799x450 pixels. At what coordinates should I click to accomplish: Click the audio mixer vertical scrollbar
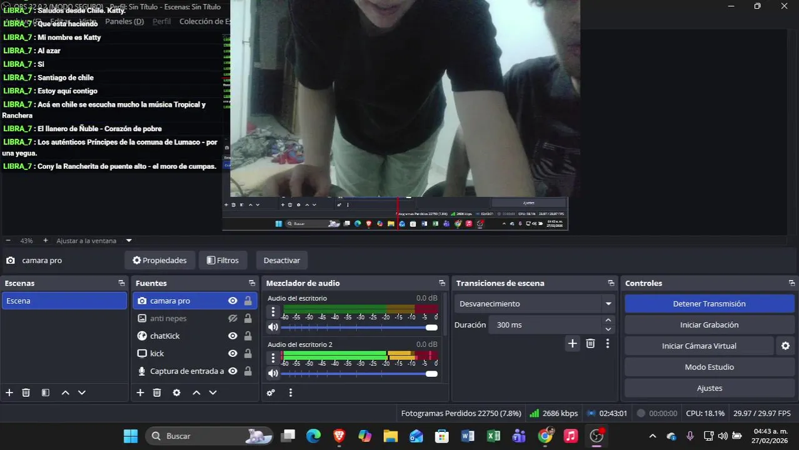445,314
